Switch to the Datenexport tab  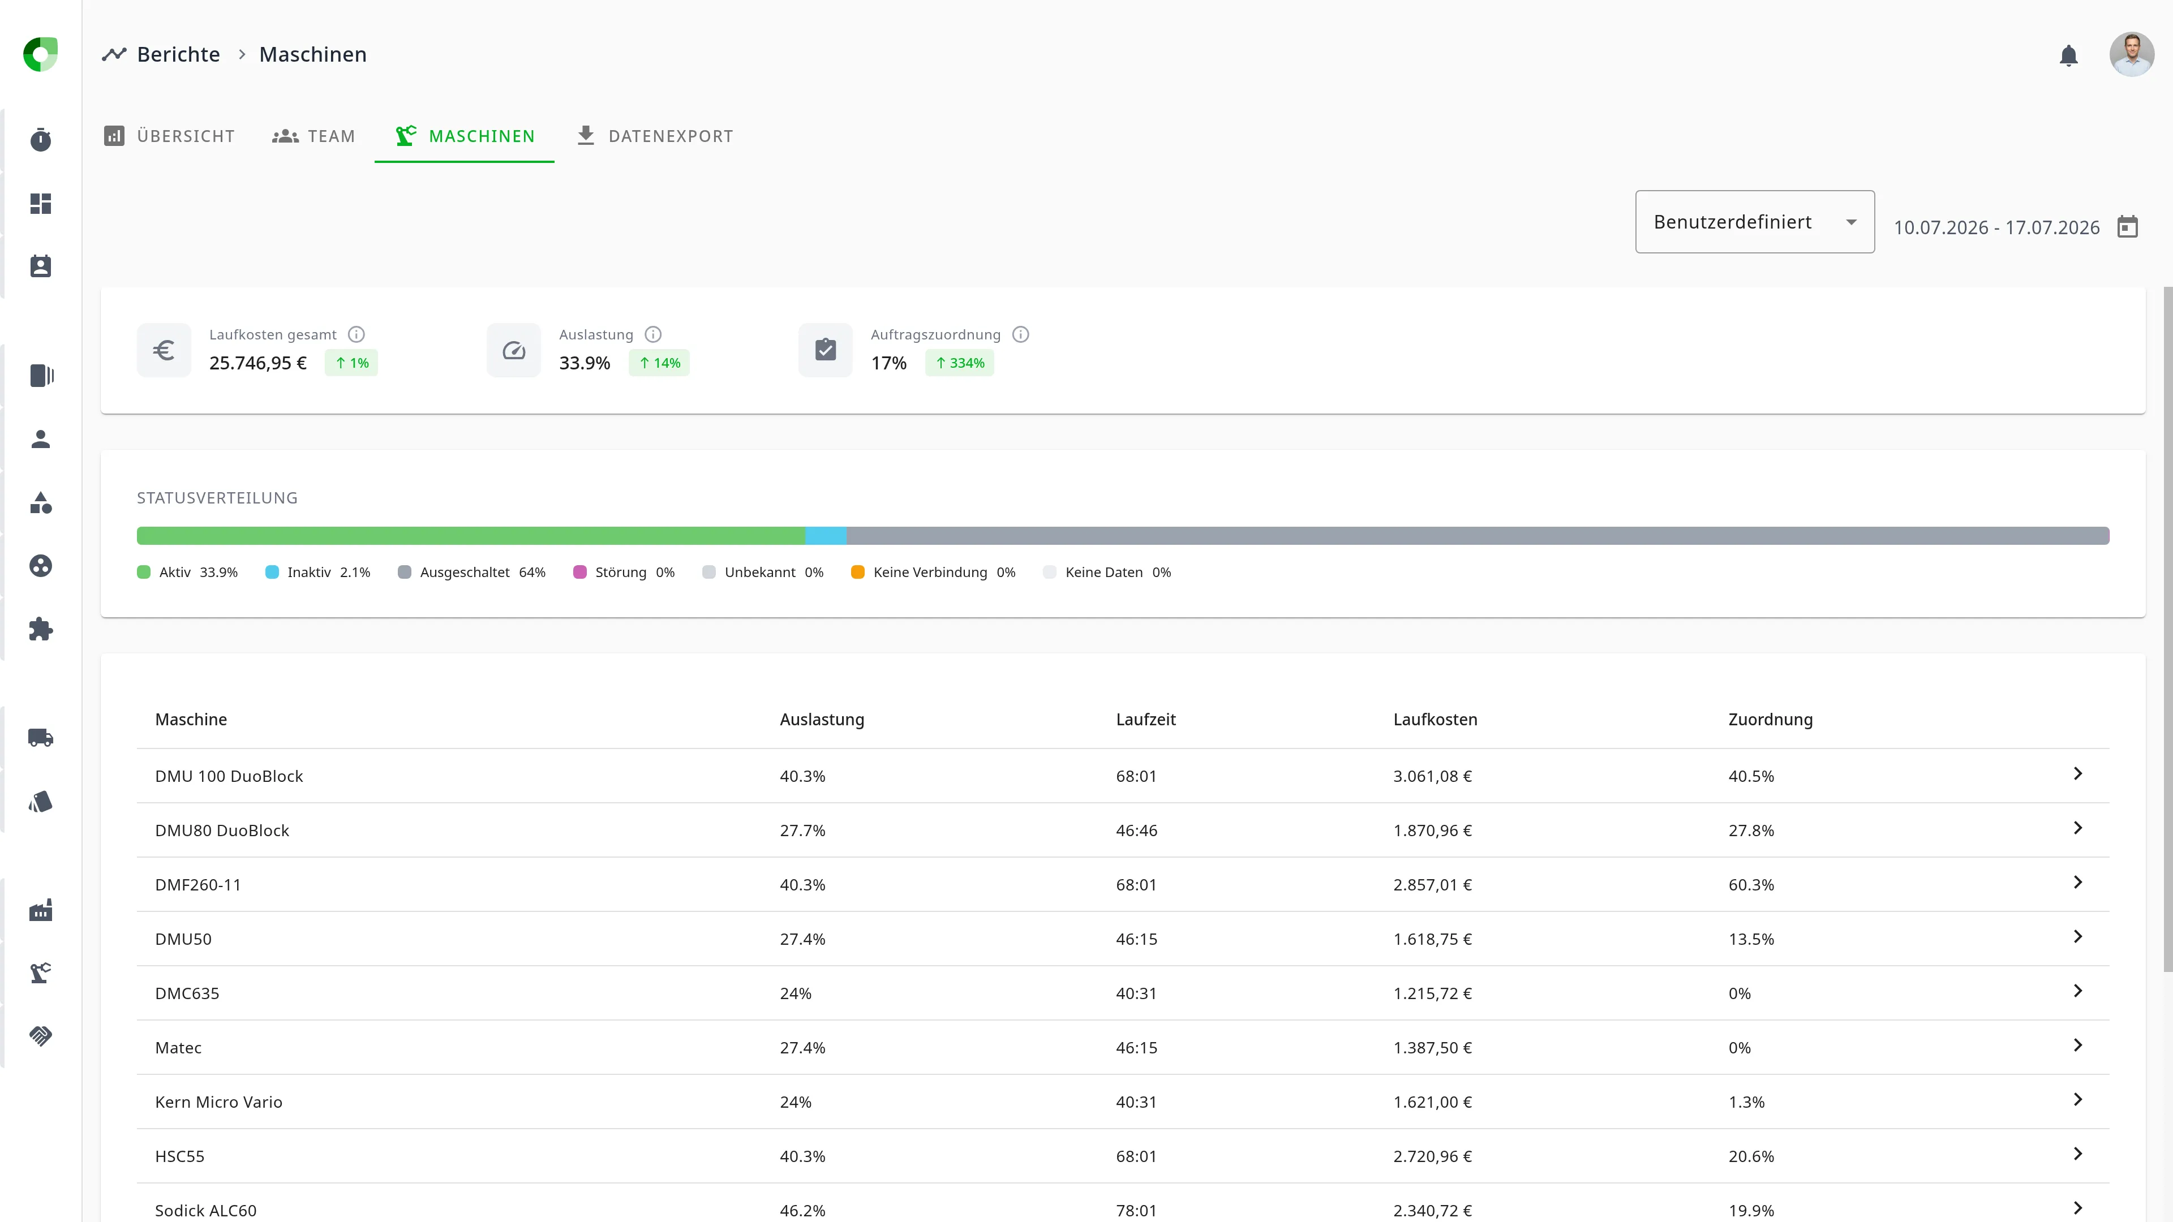click(655, 136)
